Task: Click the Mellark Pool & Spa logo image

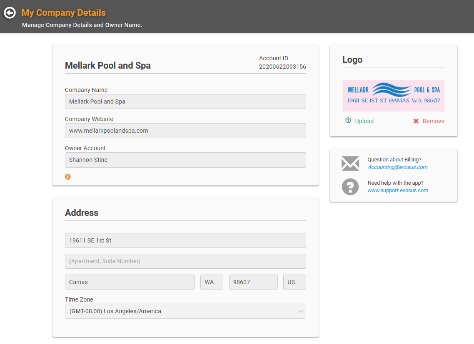Action: (393, 95)
